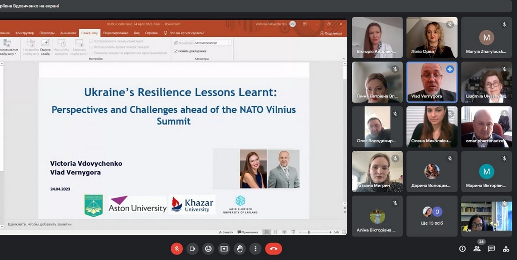
Task: Raise hand using the hand icon
Action: point(240,248)
